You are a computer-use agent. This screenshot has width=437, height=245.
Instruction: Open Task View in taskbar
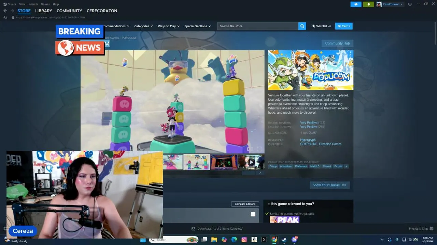(204, 240)
